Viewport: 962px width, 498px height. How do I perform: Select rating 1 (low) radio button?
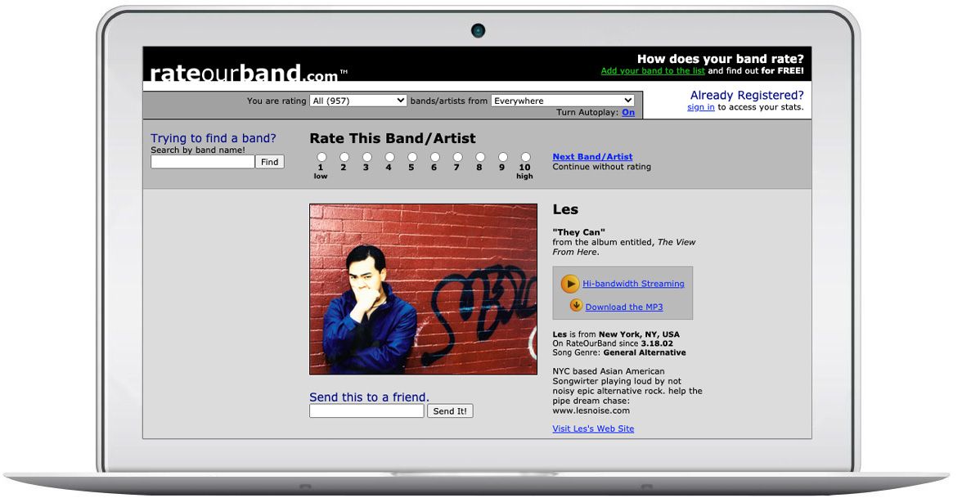click(x=321, y=155)
